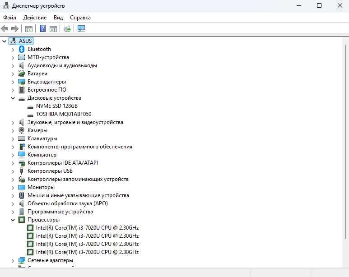
Task: Click the Клавиатуры keyboard icon
Action: 22,138
